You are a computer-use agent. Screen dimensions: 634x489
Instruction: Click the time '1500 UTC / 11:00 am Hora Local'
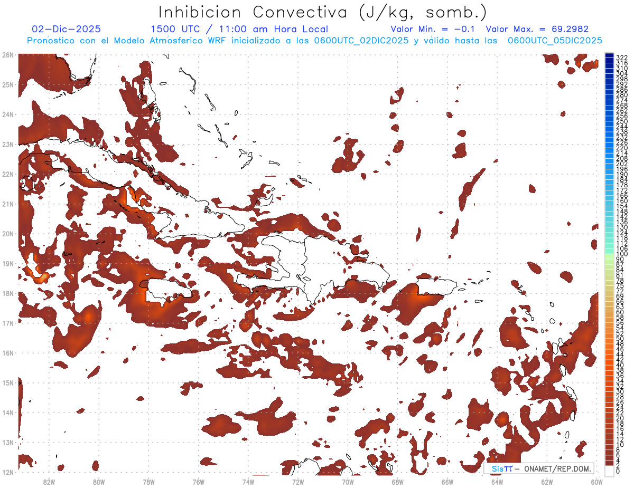(x=239, y=30)
